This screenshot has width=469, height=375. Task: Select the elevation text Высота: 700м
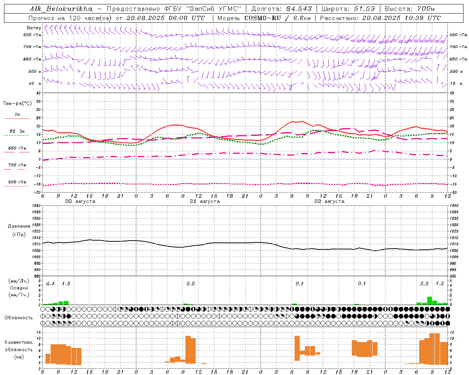410,9
